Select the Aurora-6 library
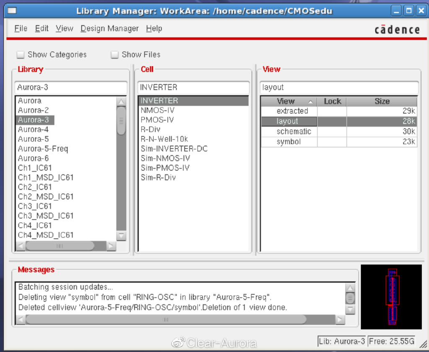This screenshot has height=352, width=429. tap(34, 158)
